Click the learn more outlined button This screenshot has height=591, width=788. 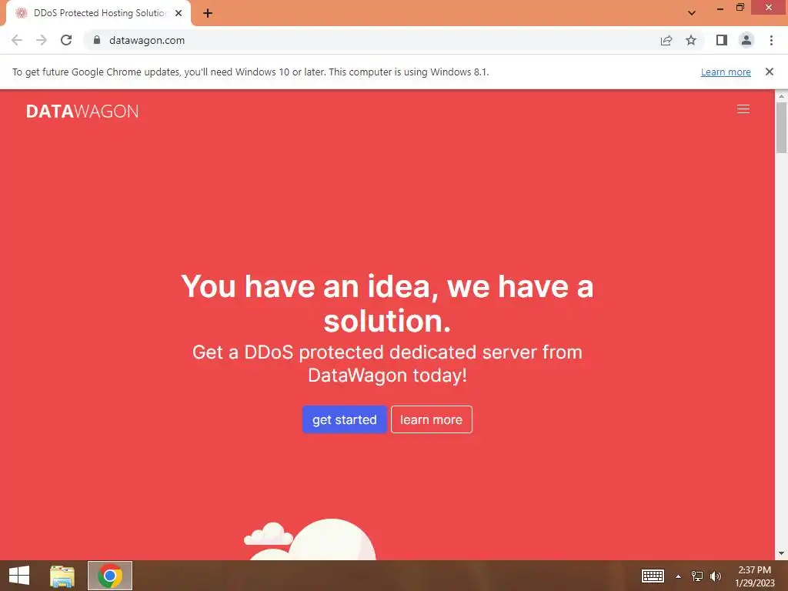click(x=431, y=419)
